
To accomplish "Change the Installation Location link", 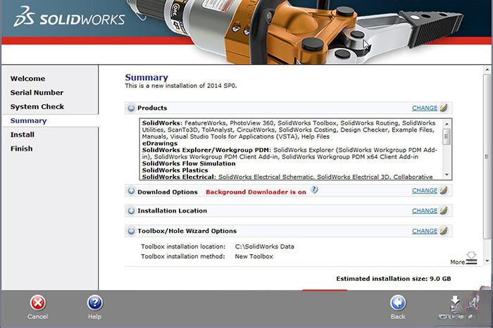I will [x=425, y=211].
